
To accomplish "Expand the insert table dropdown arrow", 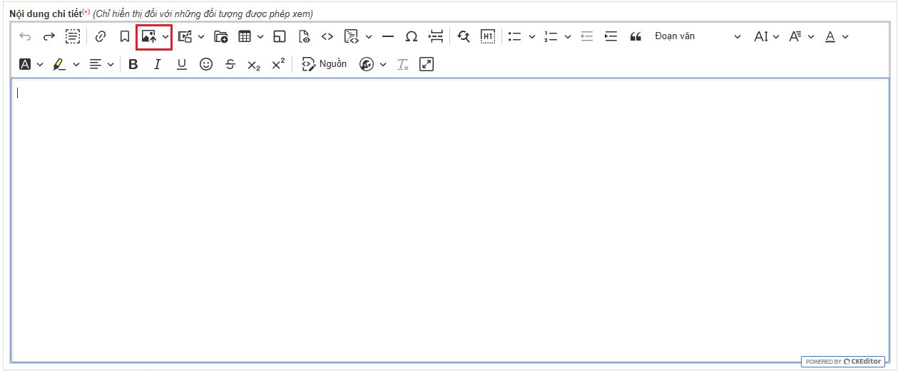I will click(260, 36).
